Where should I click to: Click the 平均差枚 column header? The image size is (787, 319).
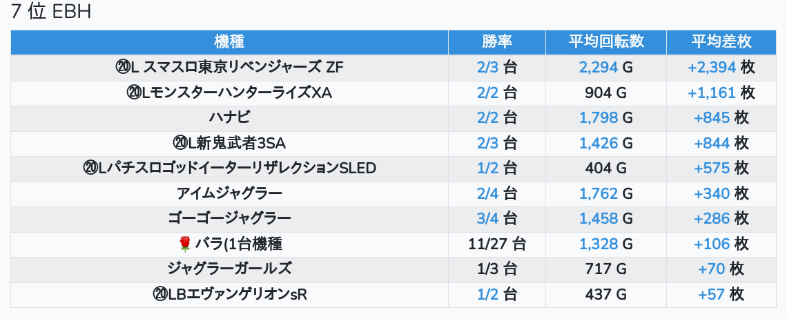tap(721, 41)
